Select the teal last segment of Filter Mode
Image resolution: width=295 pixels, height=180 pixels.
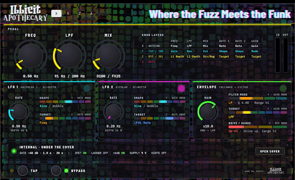281,98
